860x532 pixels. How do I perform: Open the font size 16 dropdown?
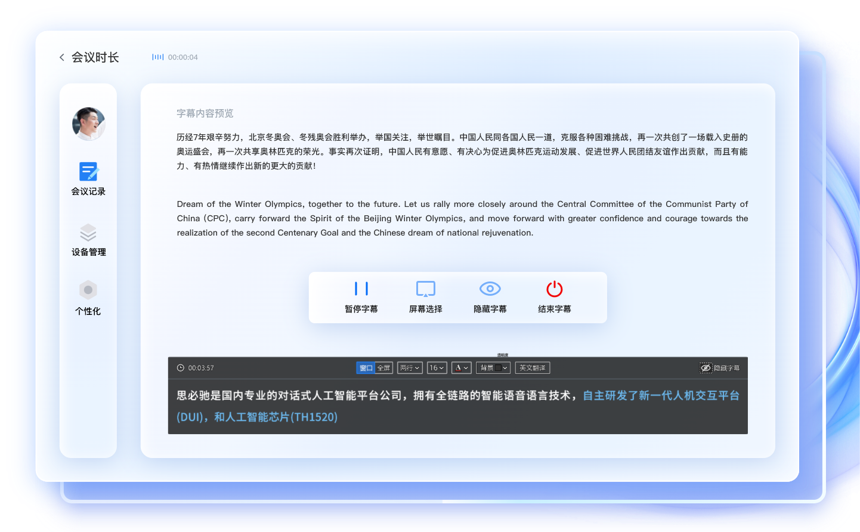[437, 368]
